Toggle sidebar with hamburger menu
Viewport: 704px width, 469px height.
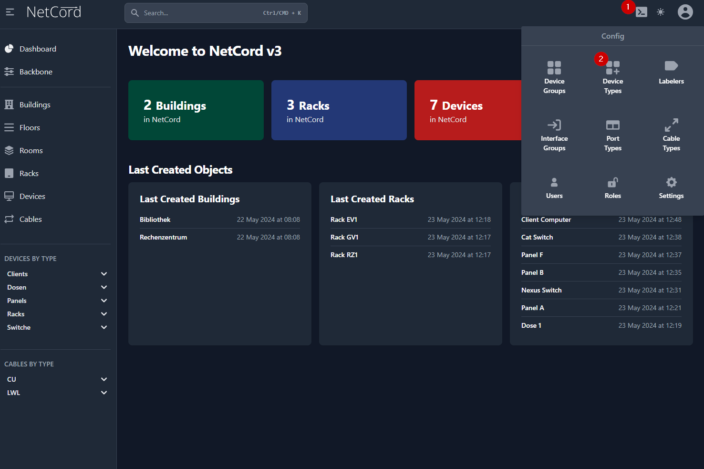[x=10, y=12]
